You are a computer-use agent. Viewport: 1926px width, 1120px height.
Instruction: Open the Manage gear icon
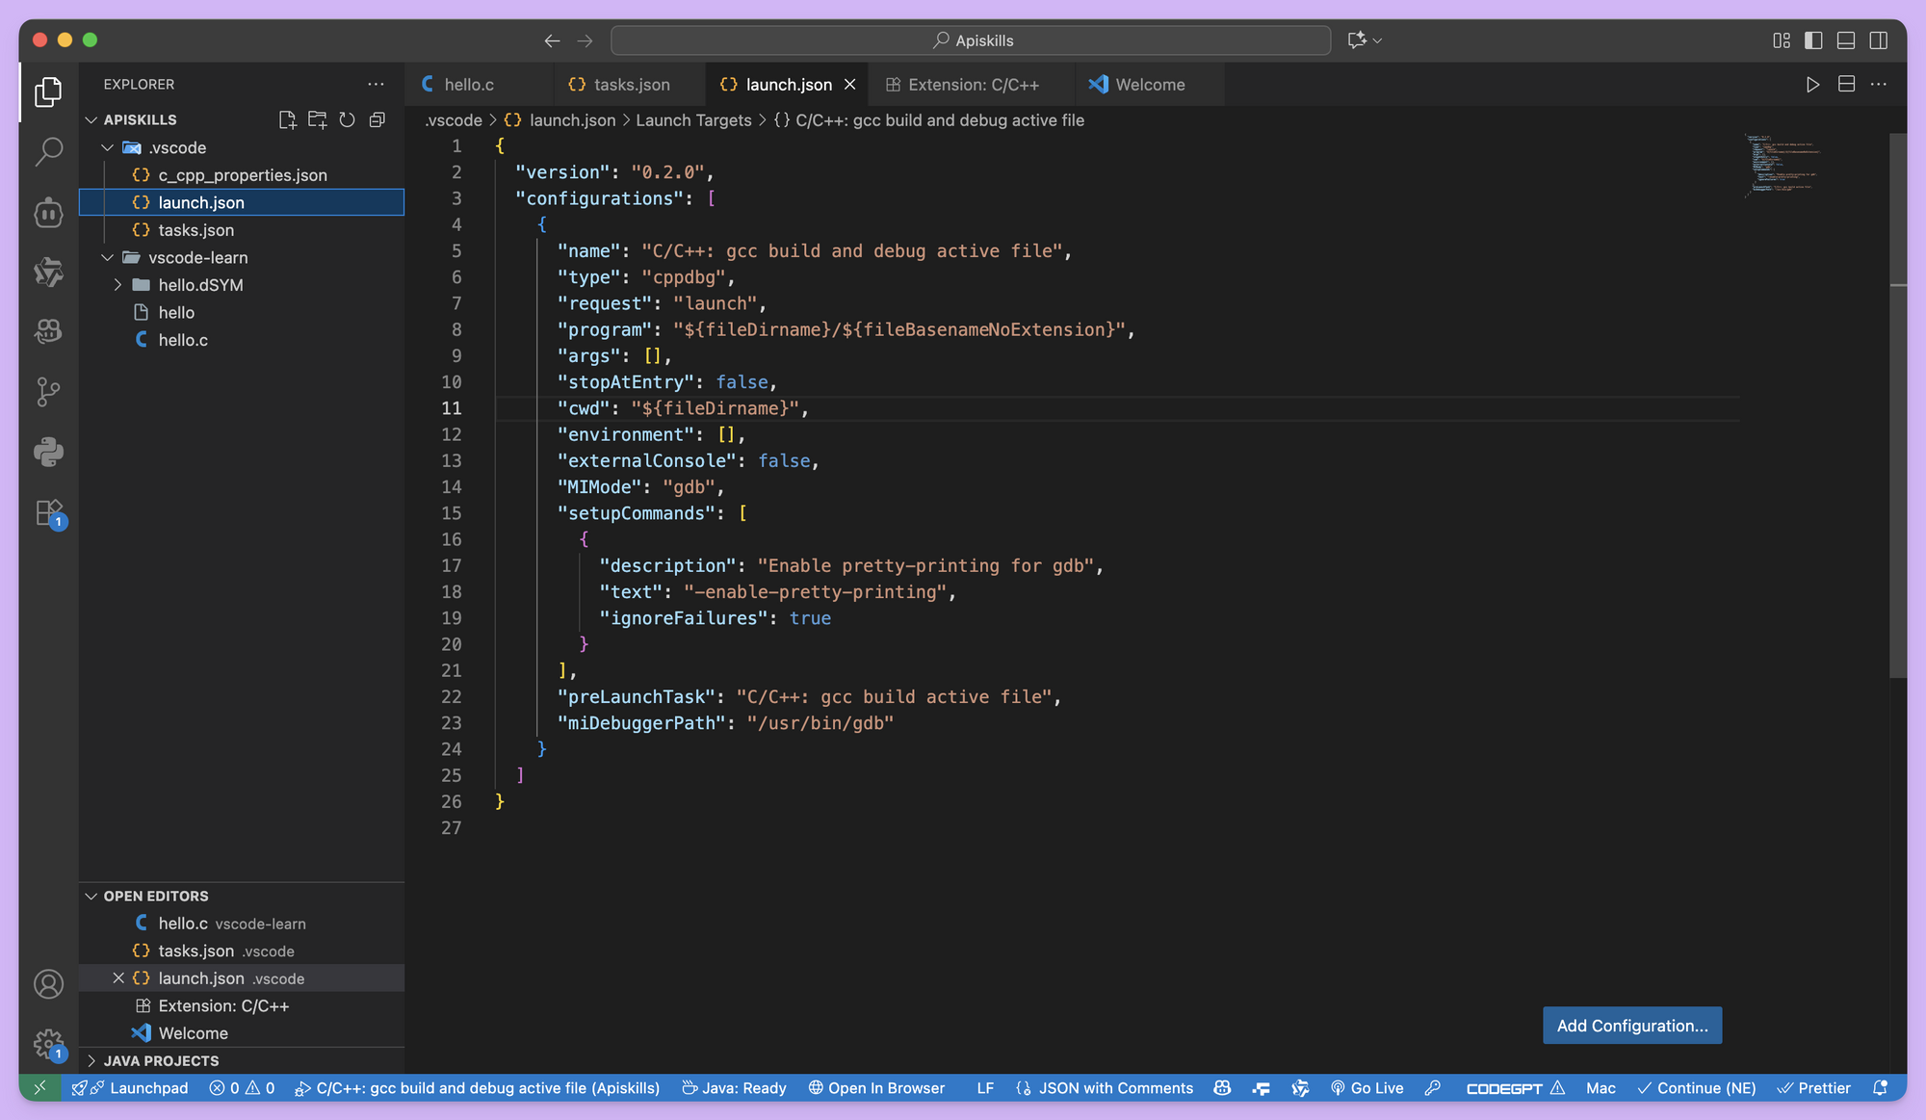tap(48, 1044)
